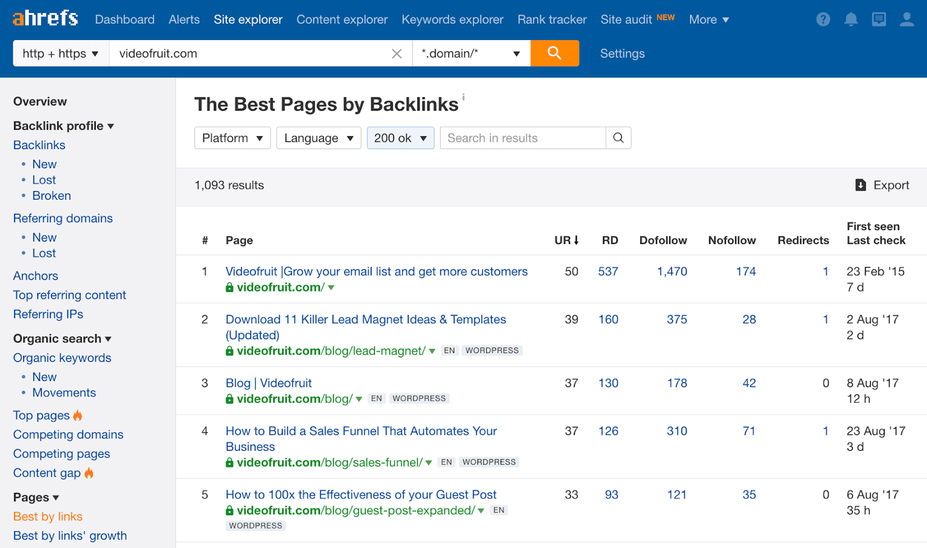Screen dimensions: 927x548
Task: Open Best by links' growth
Action: tap(70, 536)
